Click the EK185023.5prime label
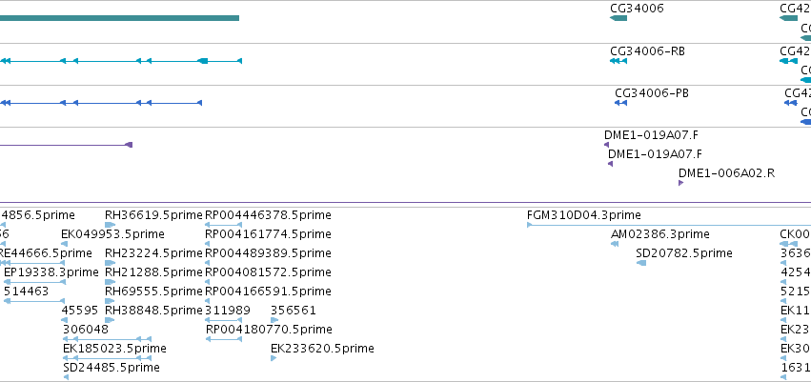The height and width of the screenshot is (382, 811). coord(114,349)
